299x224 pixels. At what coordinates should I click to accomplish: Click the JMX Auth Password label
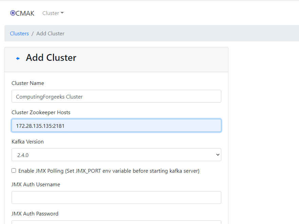pyautogui.click(x=35, y=214)
